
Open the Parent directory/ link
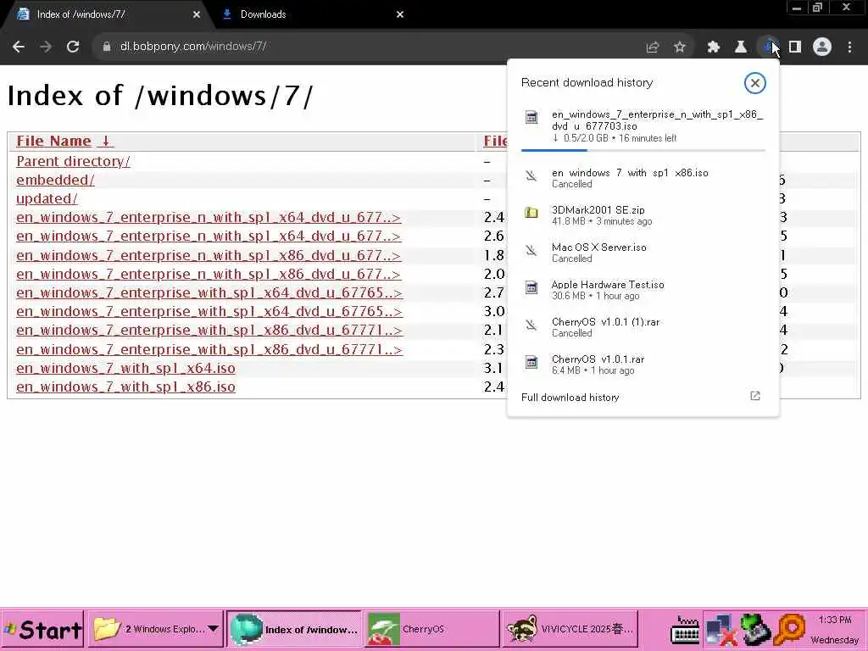(73, 161)
